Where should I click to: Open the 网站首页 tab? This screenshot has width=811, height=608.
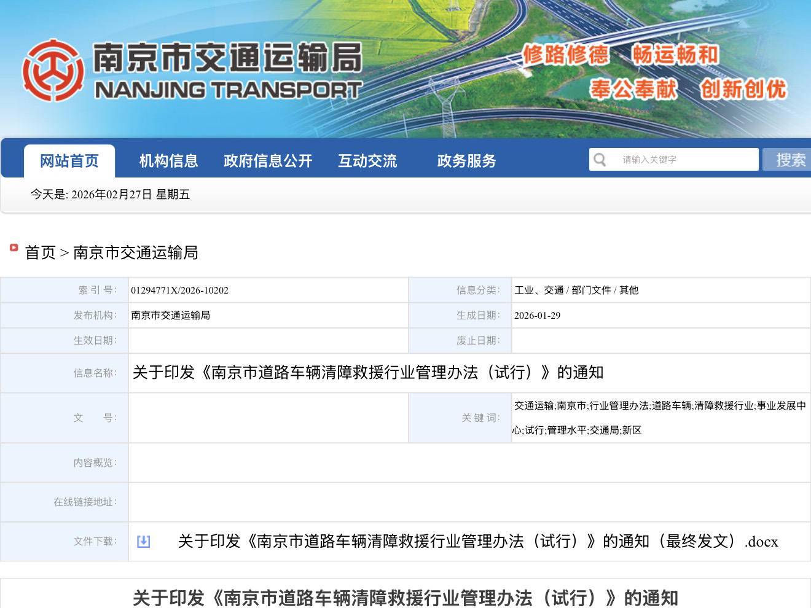(69, 161)
